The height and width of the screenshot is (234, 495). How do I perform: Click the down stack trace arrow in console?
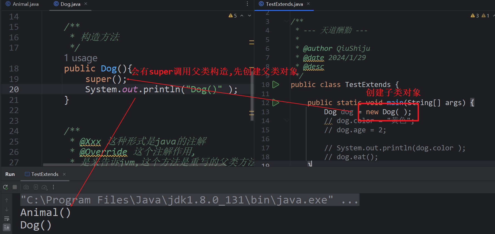pyautogui.click(x=7, y=209)
